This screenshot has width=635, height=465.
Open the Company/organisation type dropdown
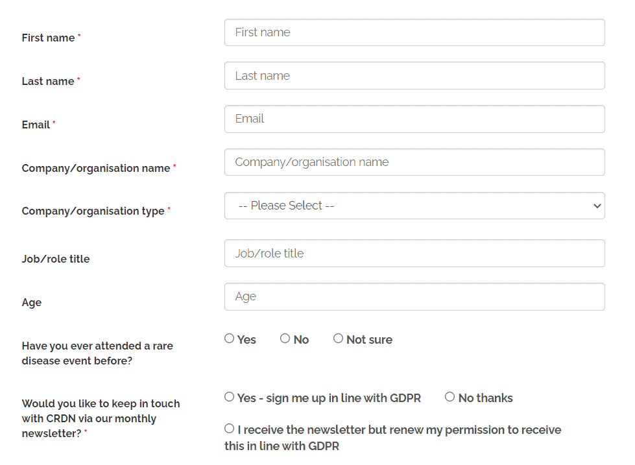[x=414, y=205]
